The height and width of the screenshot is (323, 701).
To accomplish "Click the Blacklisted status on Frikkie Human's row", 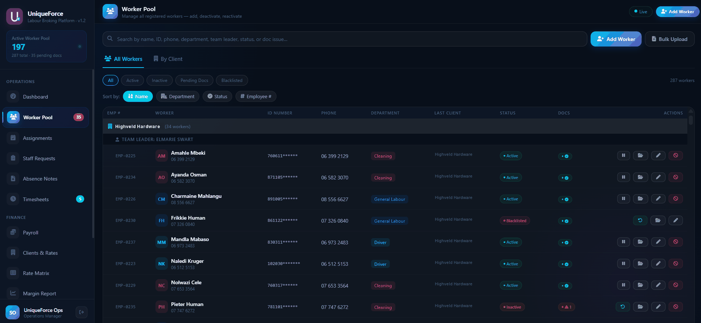I will tap(515, 221).
